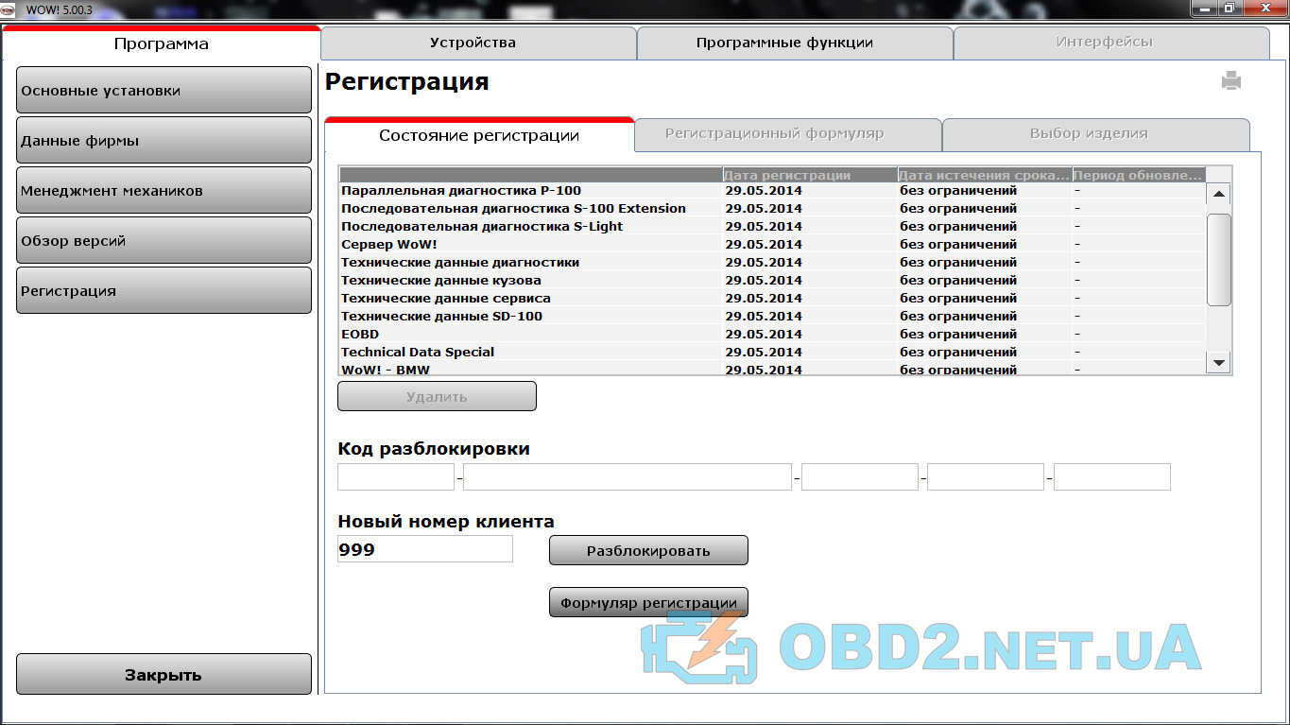
Task: Focus the first unlock code field
Action: pos(396,477)
